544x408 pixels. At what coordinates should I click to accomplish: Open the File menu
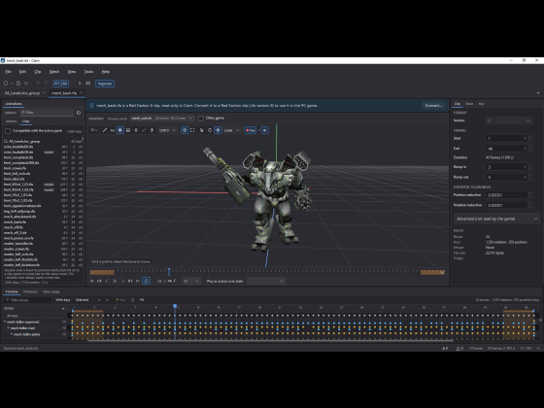[x=8, y=72]
